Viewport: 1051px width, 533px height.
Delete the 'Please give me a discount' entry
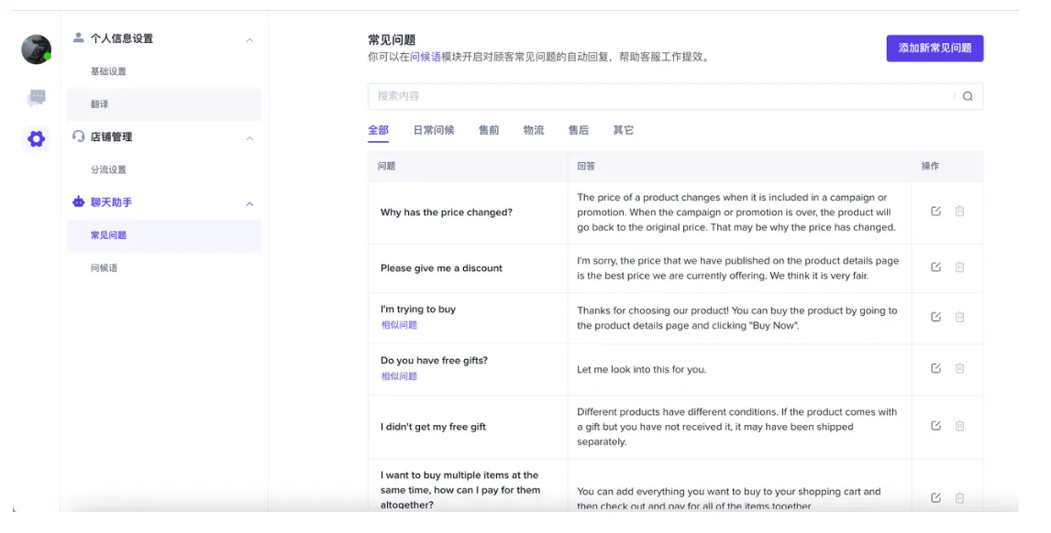point(959,266)
